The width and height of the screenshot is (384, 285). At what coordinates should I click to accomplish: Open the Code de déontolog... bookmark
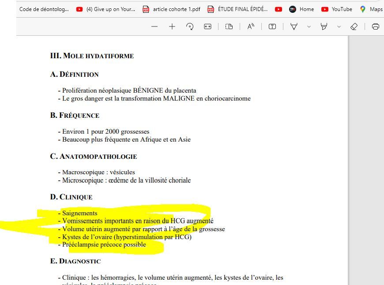pos(44,9)
